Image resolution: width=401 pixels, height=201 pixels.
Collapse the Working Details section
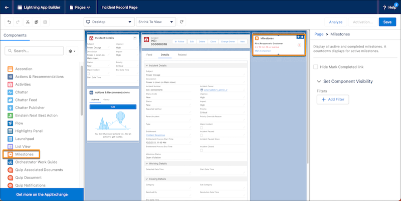(147, 163)
